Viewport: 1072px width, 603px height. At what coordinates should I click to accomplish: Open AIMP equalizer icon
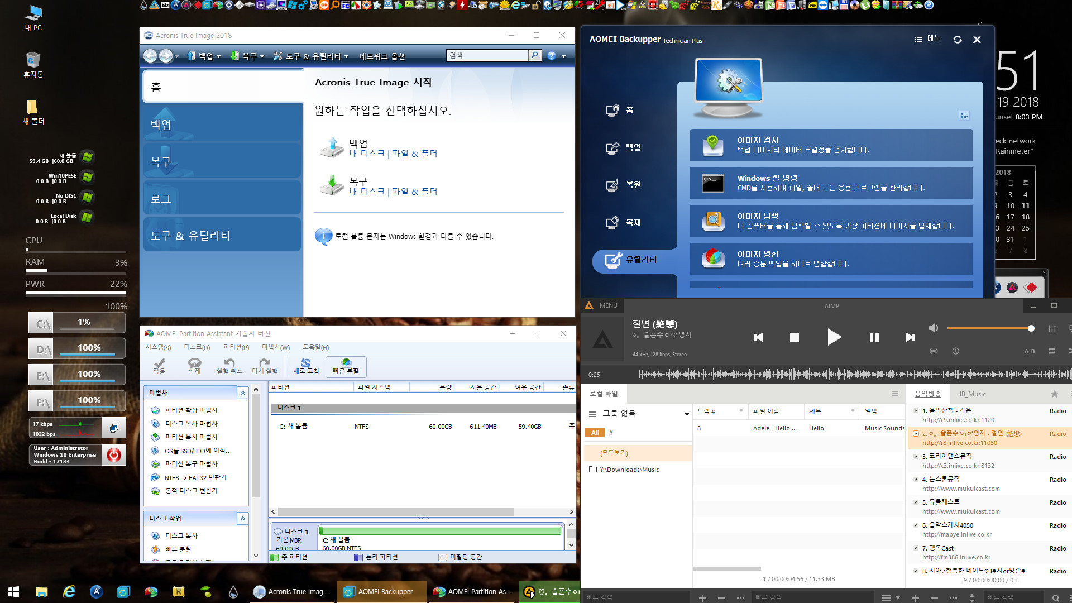coord(1052,328)
